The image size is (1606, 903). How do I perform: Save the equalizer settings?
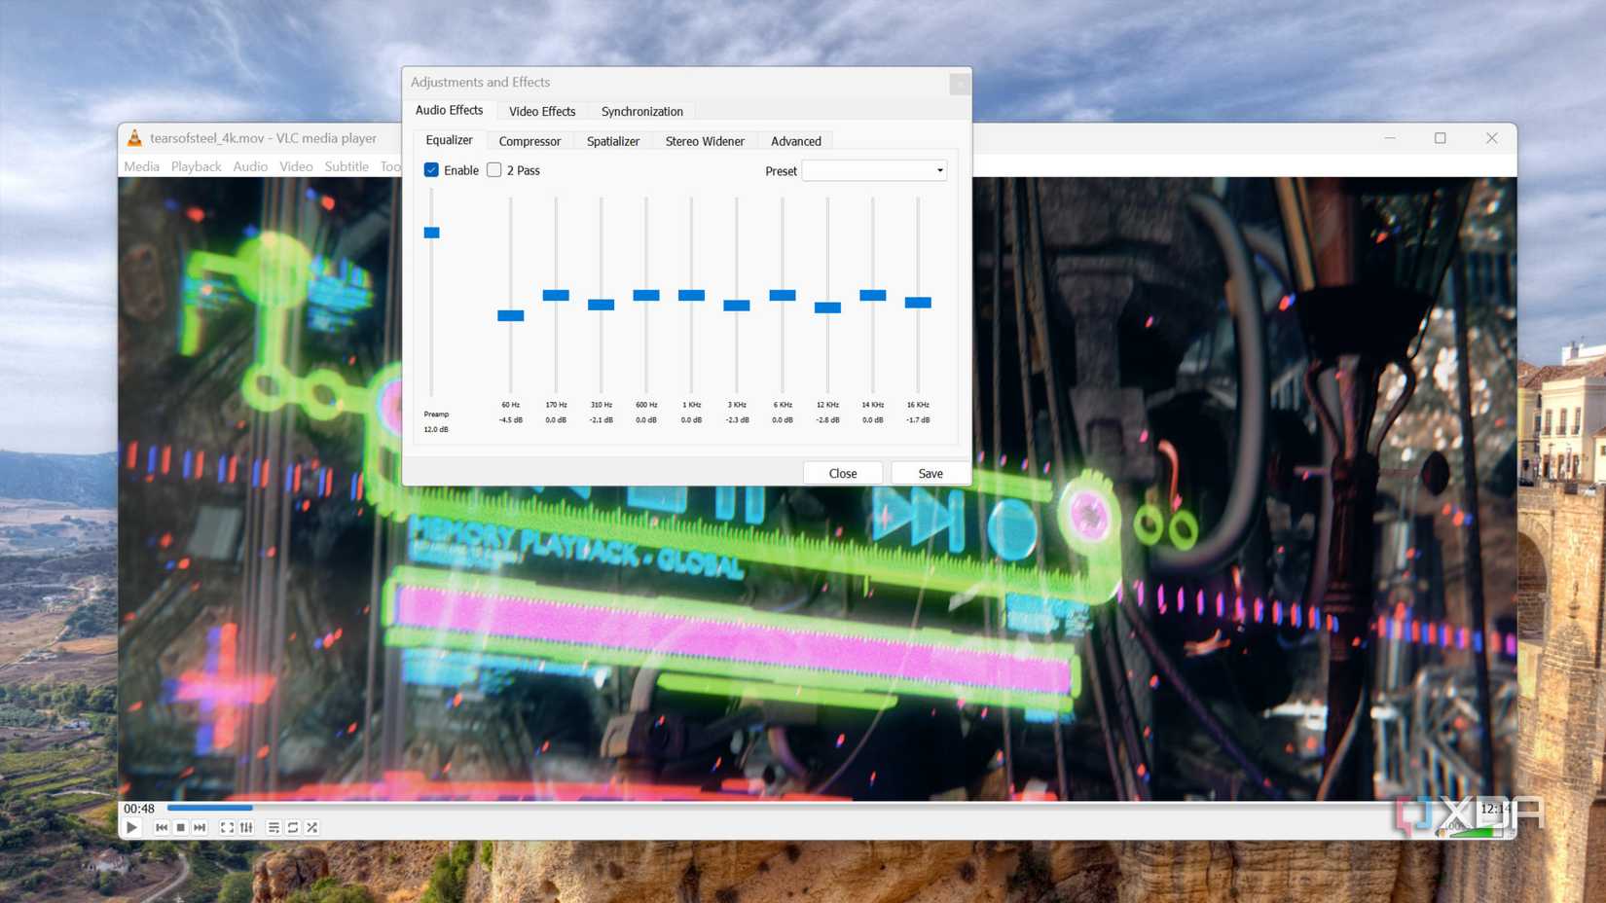(929, 473)
